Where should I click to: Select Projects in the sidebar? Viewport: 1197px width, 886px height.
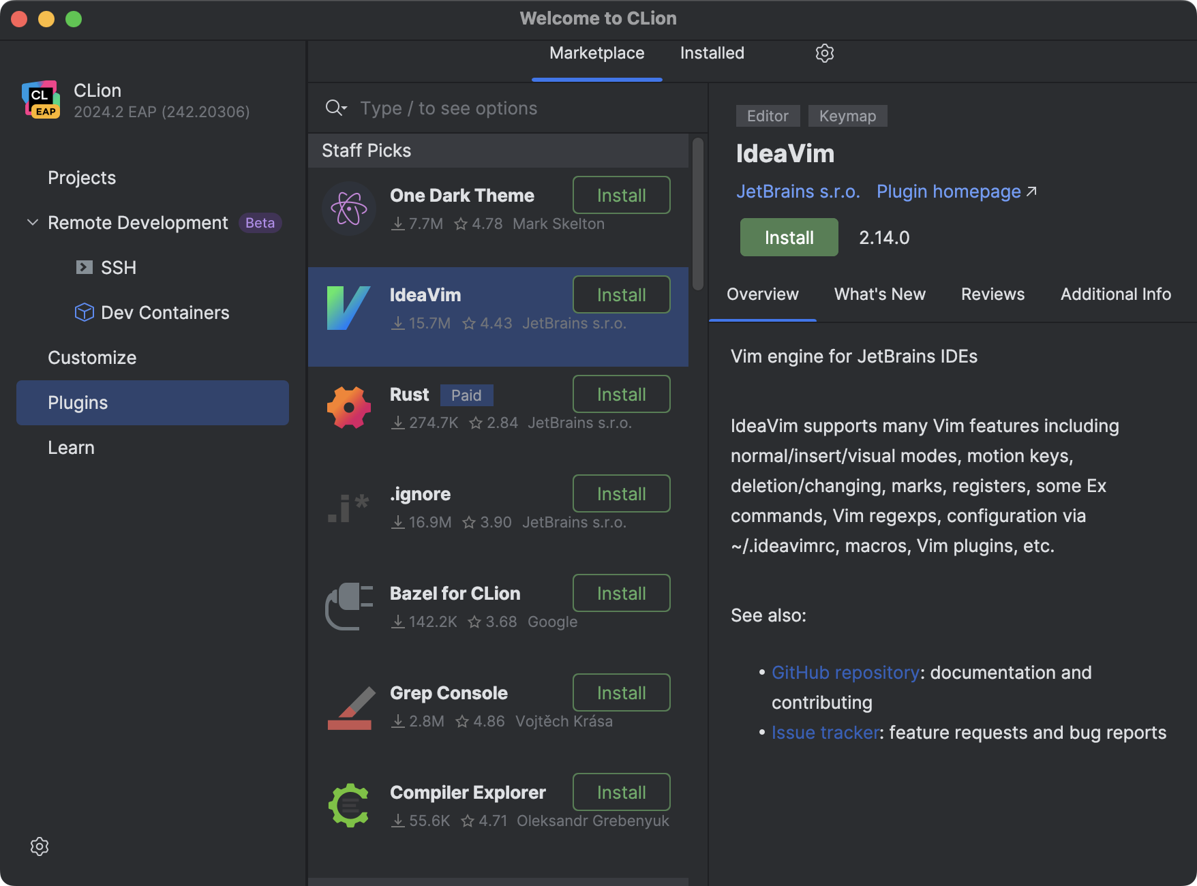pyautogui.click(x=82, y=177)
